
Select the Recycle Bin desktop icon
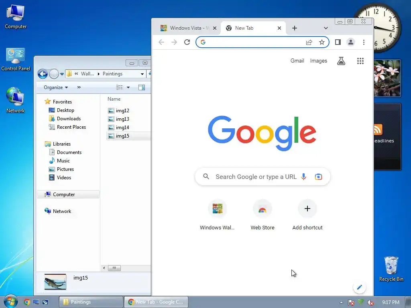[391, 269]
